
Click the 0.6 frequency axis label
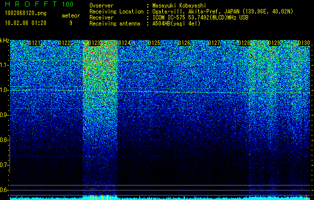(4, 190)
